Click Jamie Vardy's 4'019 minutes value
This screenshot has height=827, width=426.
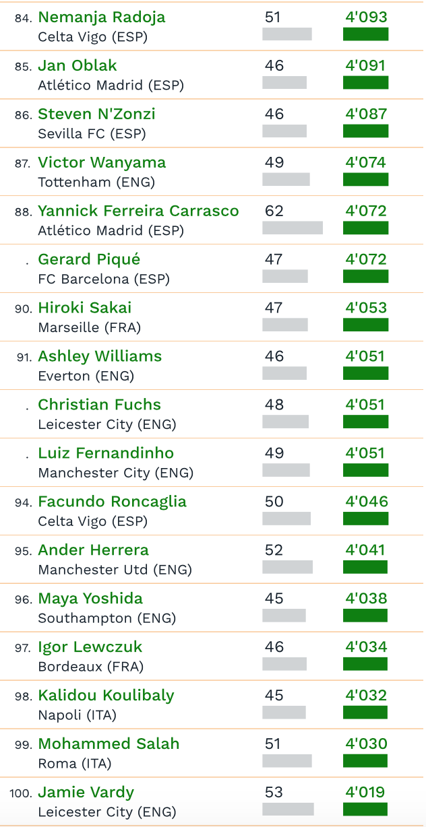[365, 793]
